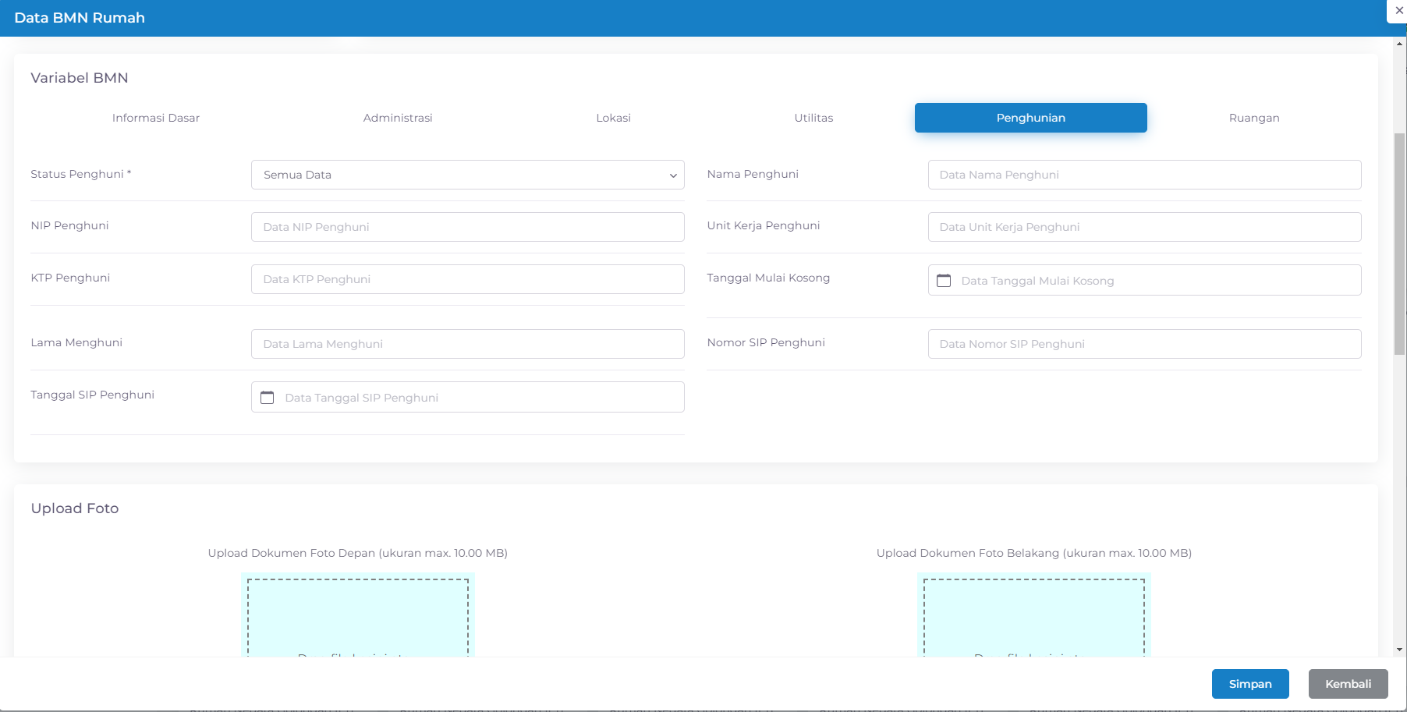The height and width of the screenshot is (712, 1407).
Task: Click calendar icon for Tanggal Mulai Kosong
Action: (x=944, y=280)
